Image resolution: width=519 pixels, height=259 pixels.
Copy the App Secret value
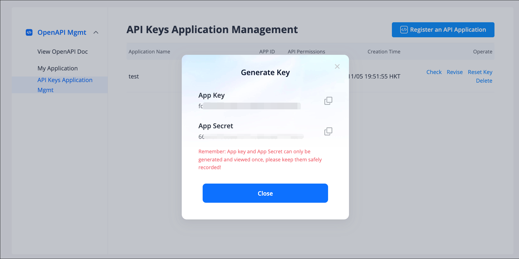pyautogui.click(x=328, y=131)
